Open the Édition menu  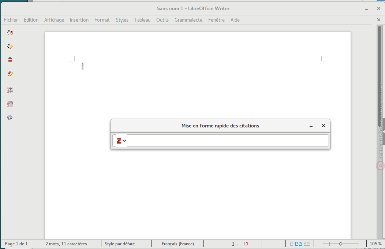tap(31, 20)
